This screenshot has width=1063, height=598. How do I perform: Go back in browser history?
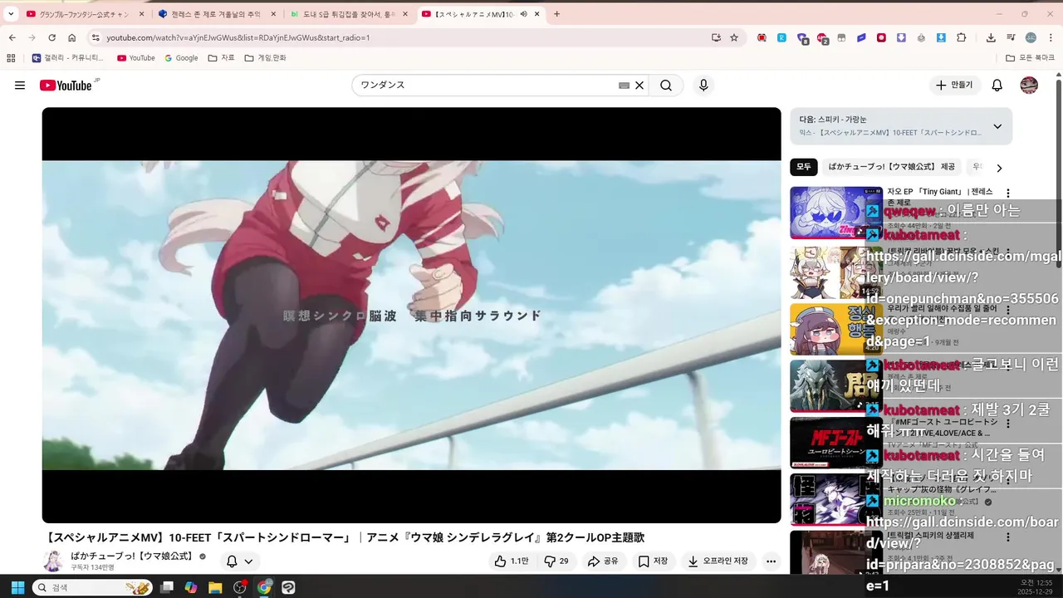tap(12, 37)
